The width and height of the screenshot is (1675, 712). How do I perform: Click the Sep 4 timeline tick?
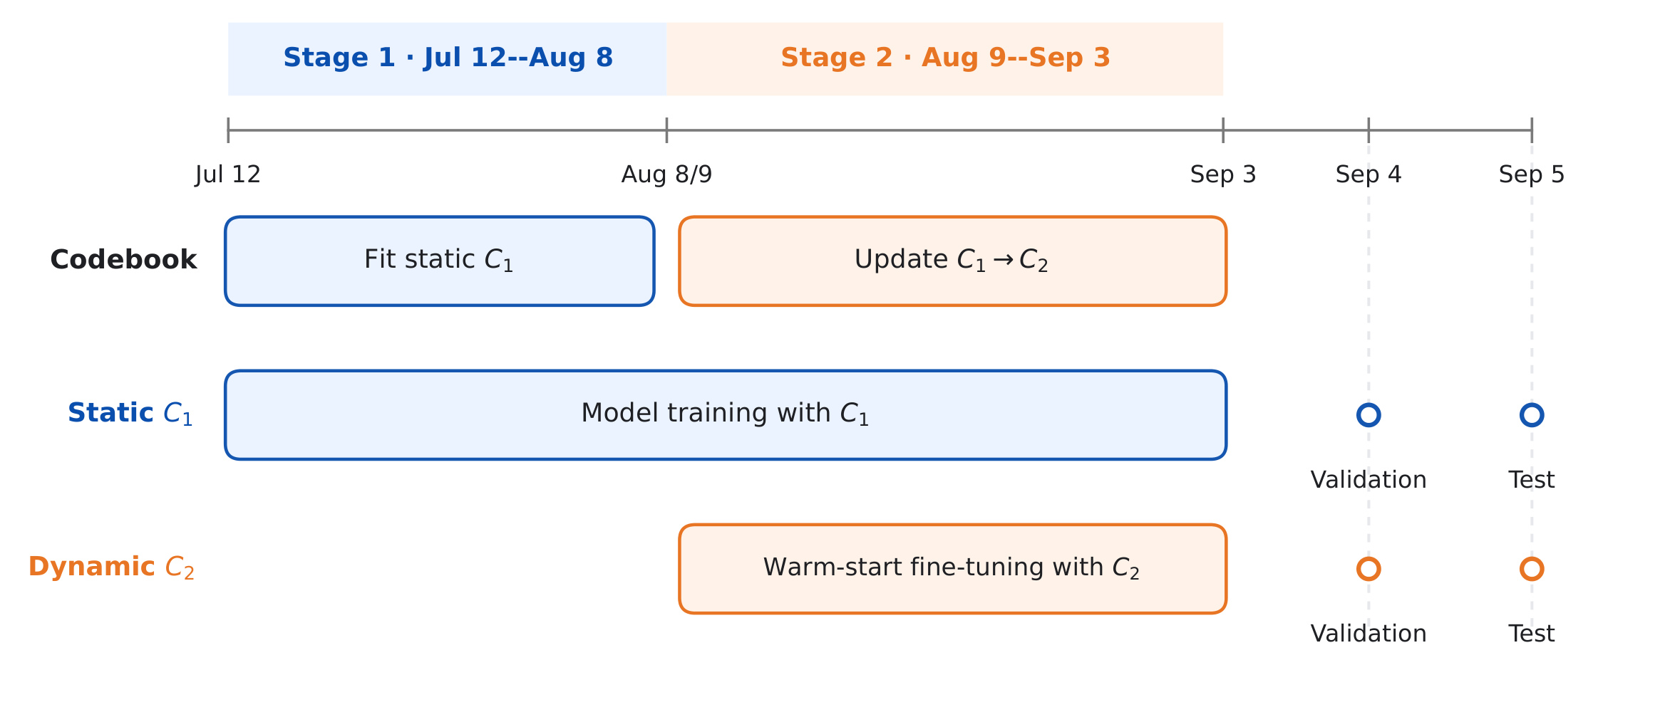coord(1369,130)
